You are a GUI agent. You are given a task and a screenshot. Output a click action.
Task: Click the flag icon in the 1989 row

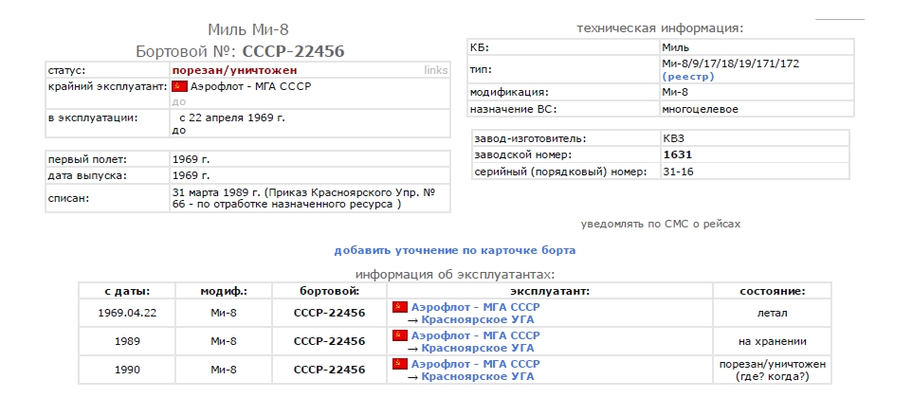pyautogui.click(x=399, y=335)
